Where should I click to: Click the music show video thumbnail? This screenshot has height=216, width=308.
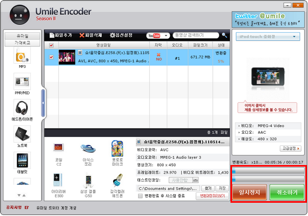tap(67, 57)
